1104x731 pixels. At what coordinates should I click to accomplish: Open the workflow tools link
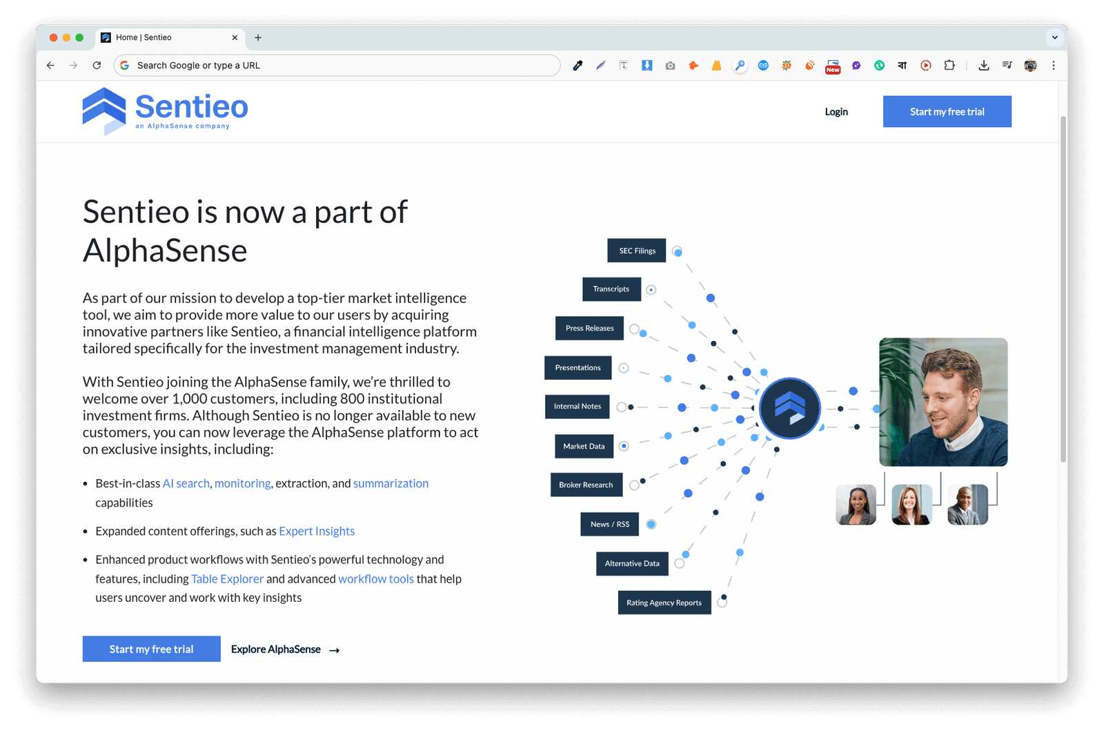pyautogui.click(x=376, y=578)
